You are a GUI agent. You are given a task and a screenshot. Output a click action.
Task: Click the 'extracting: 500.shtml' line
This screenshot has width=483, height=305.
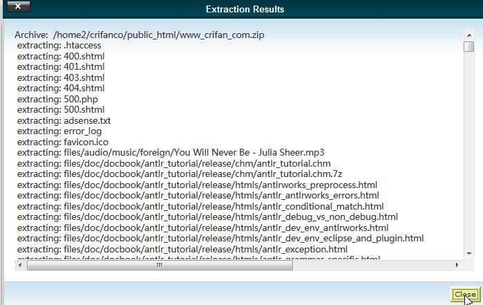point(61,110)
